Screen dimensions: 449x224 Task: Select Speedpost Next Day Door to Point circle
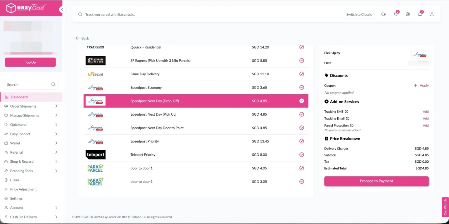tap(302, 128)
